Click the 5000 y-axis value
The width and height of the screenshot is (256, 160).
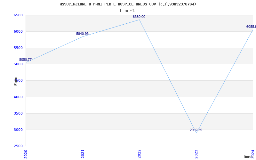point(18,64)
